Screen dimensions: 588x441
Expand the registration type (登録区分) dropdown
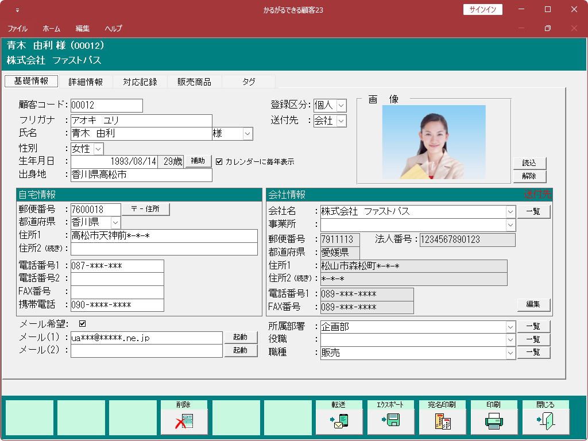click(342, 105)
